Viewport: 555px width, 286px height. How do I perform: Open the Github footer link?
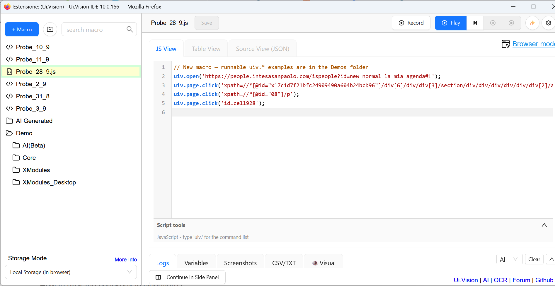tap(544, 280)
